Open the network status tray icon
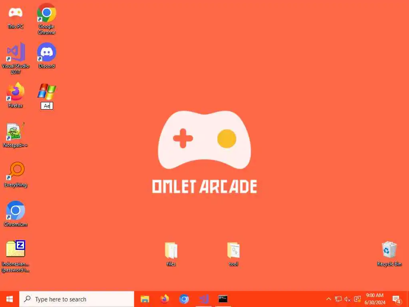Image resolution: width=409 pixels, height=307 pixels. tap(338, 299)
